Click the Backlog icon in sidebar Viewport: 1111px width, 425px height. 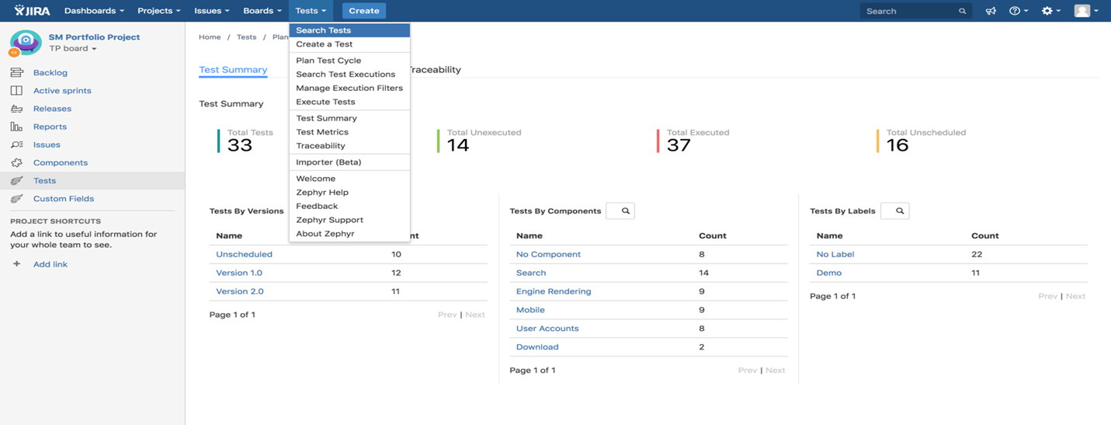tap(16, 72)
